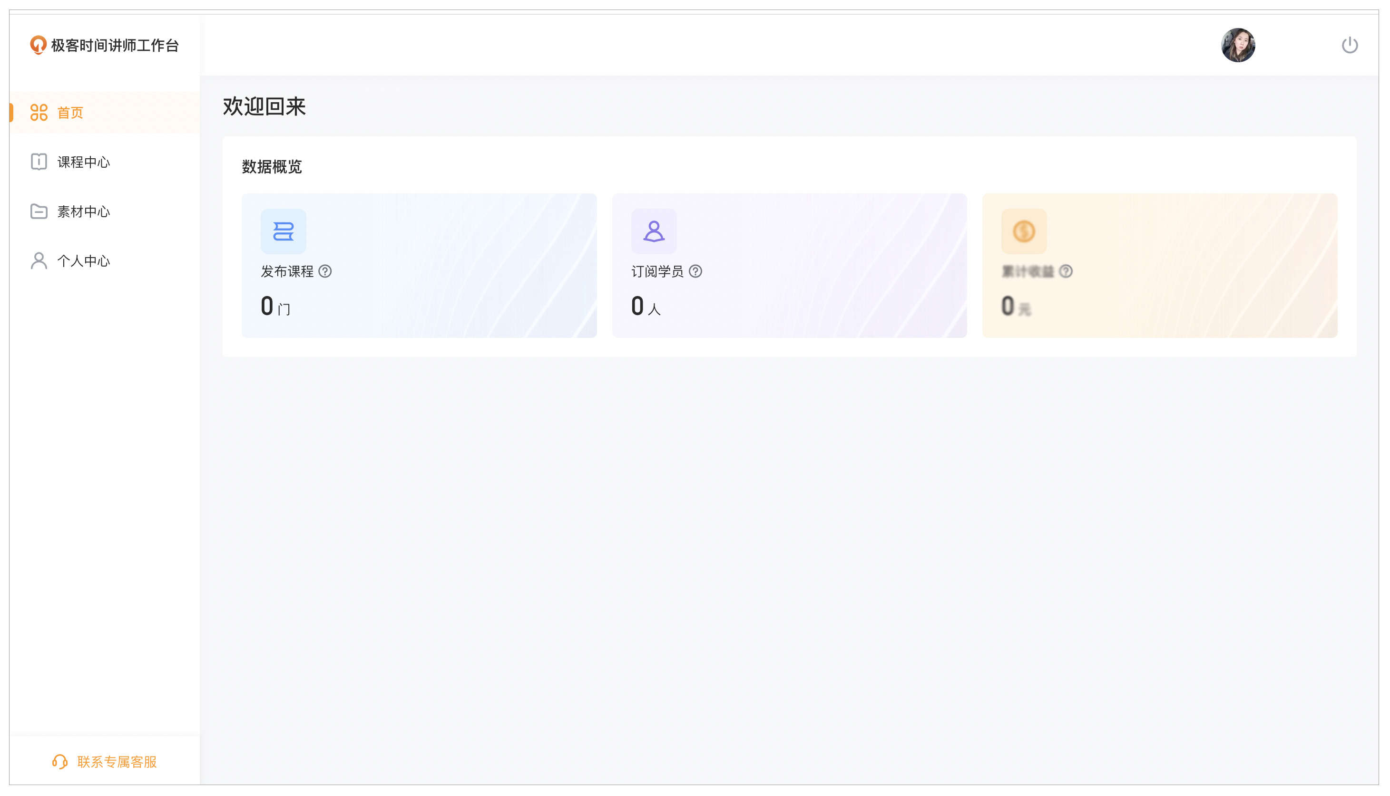The image size is (1390, 796).
Task: Click the 课程中心 book icon
Action: pos(39,162)
